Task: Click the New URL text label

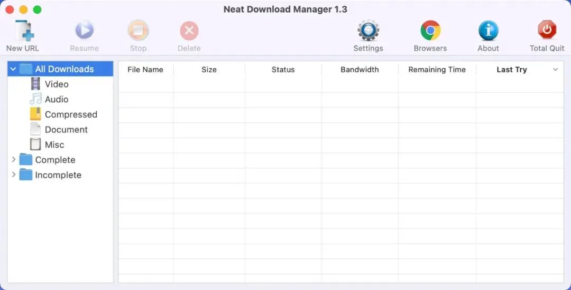Action: point(23,49)
